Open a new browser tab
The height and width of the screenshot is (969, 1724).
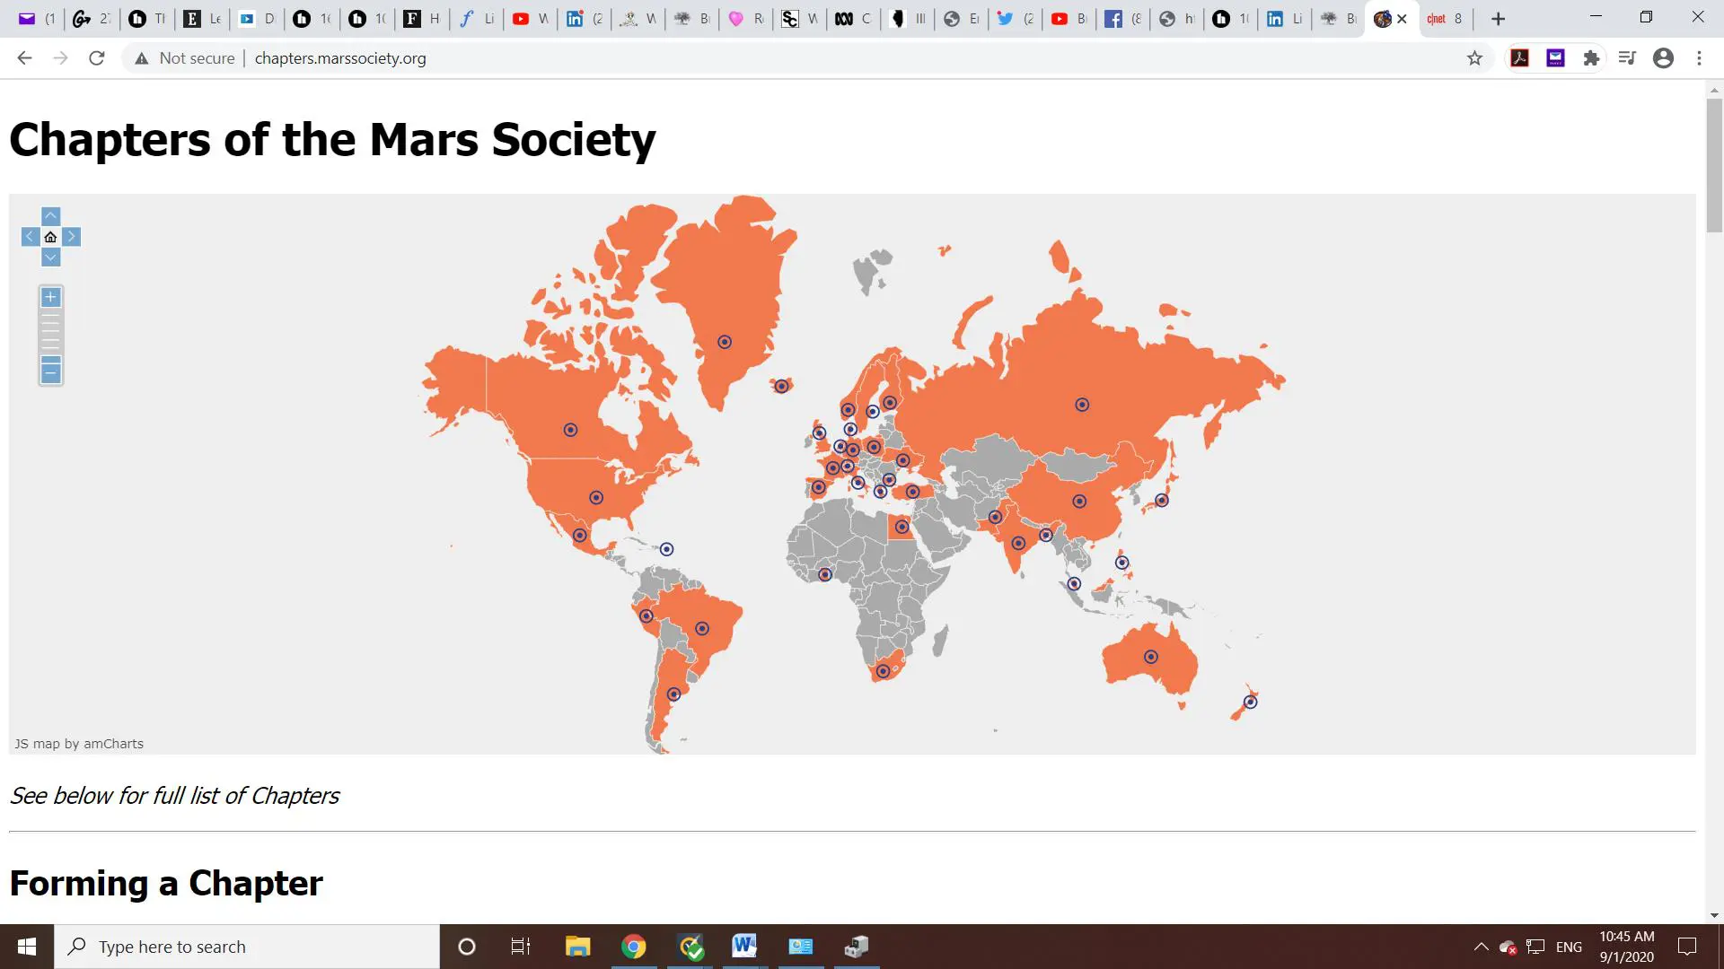click(1498, 19)
